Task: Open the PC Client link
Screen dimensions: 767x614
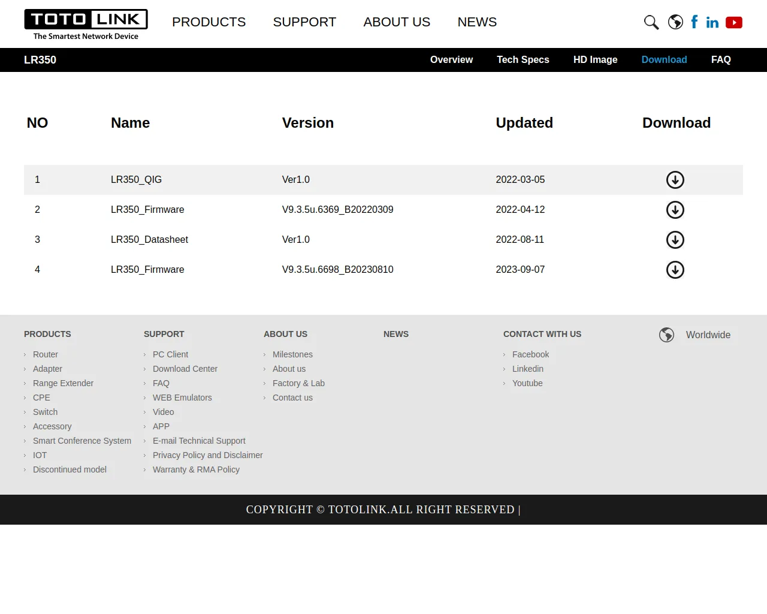Action: [170, 354]
